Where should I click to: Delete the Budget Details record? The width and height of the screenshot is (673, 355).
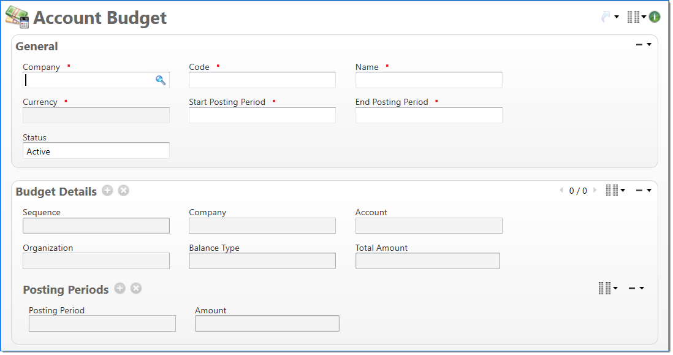(x=124, y=191)
